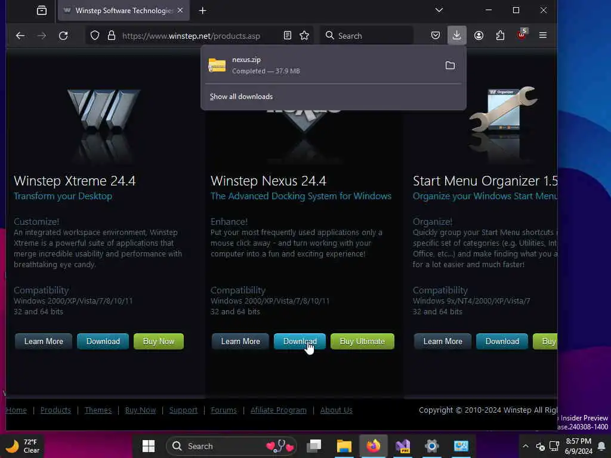
Task: Open the About Us footer link
Action: [x=337, y=410]
